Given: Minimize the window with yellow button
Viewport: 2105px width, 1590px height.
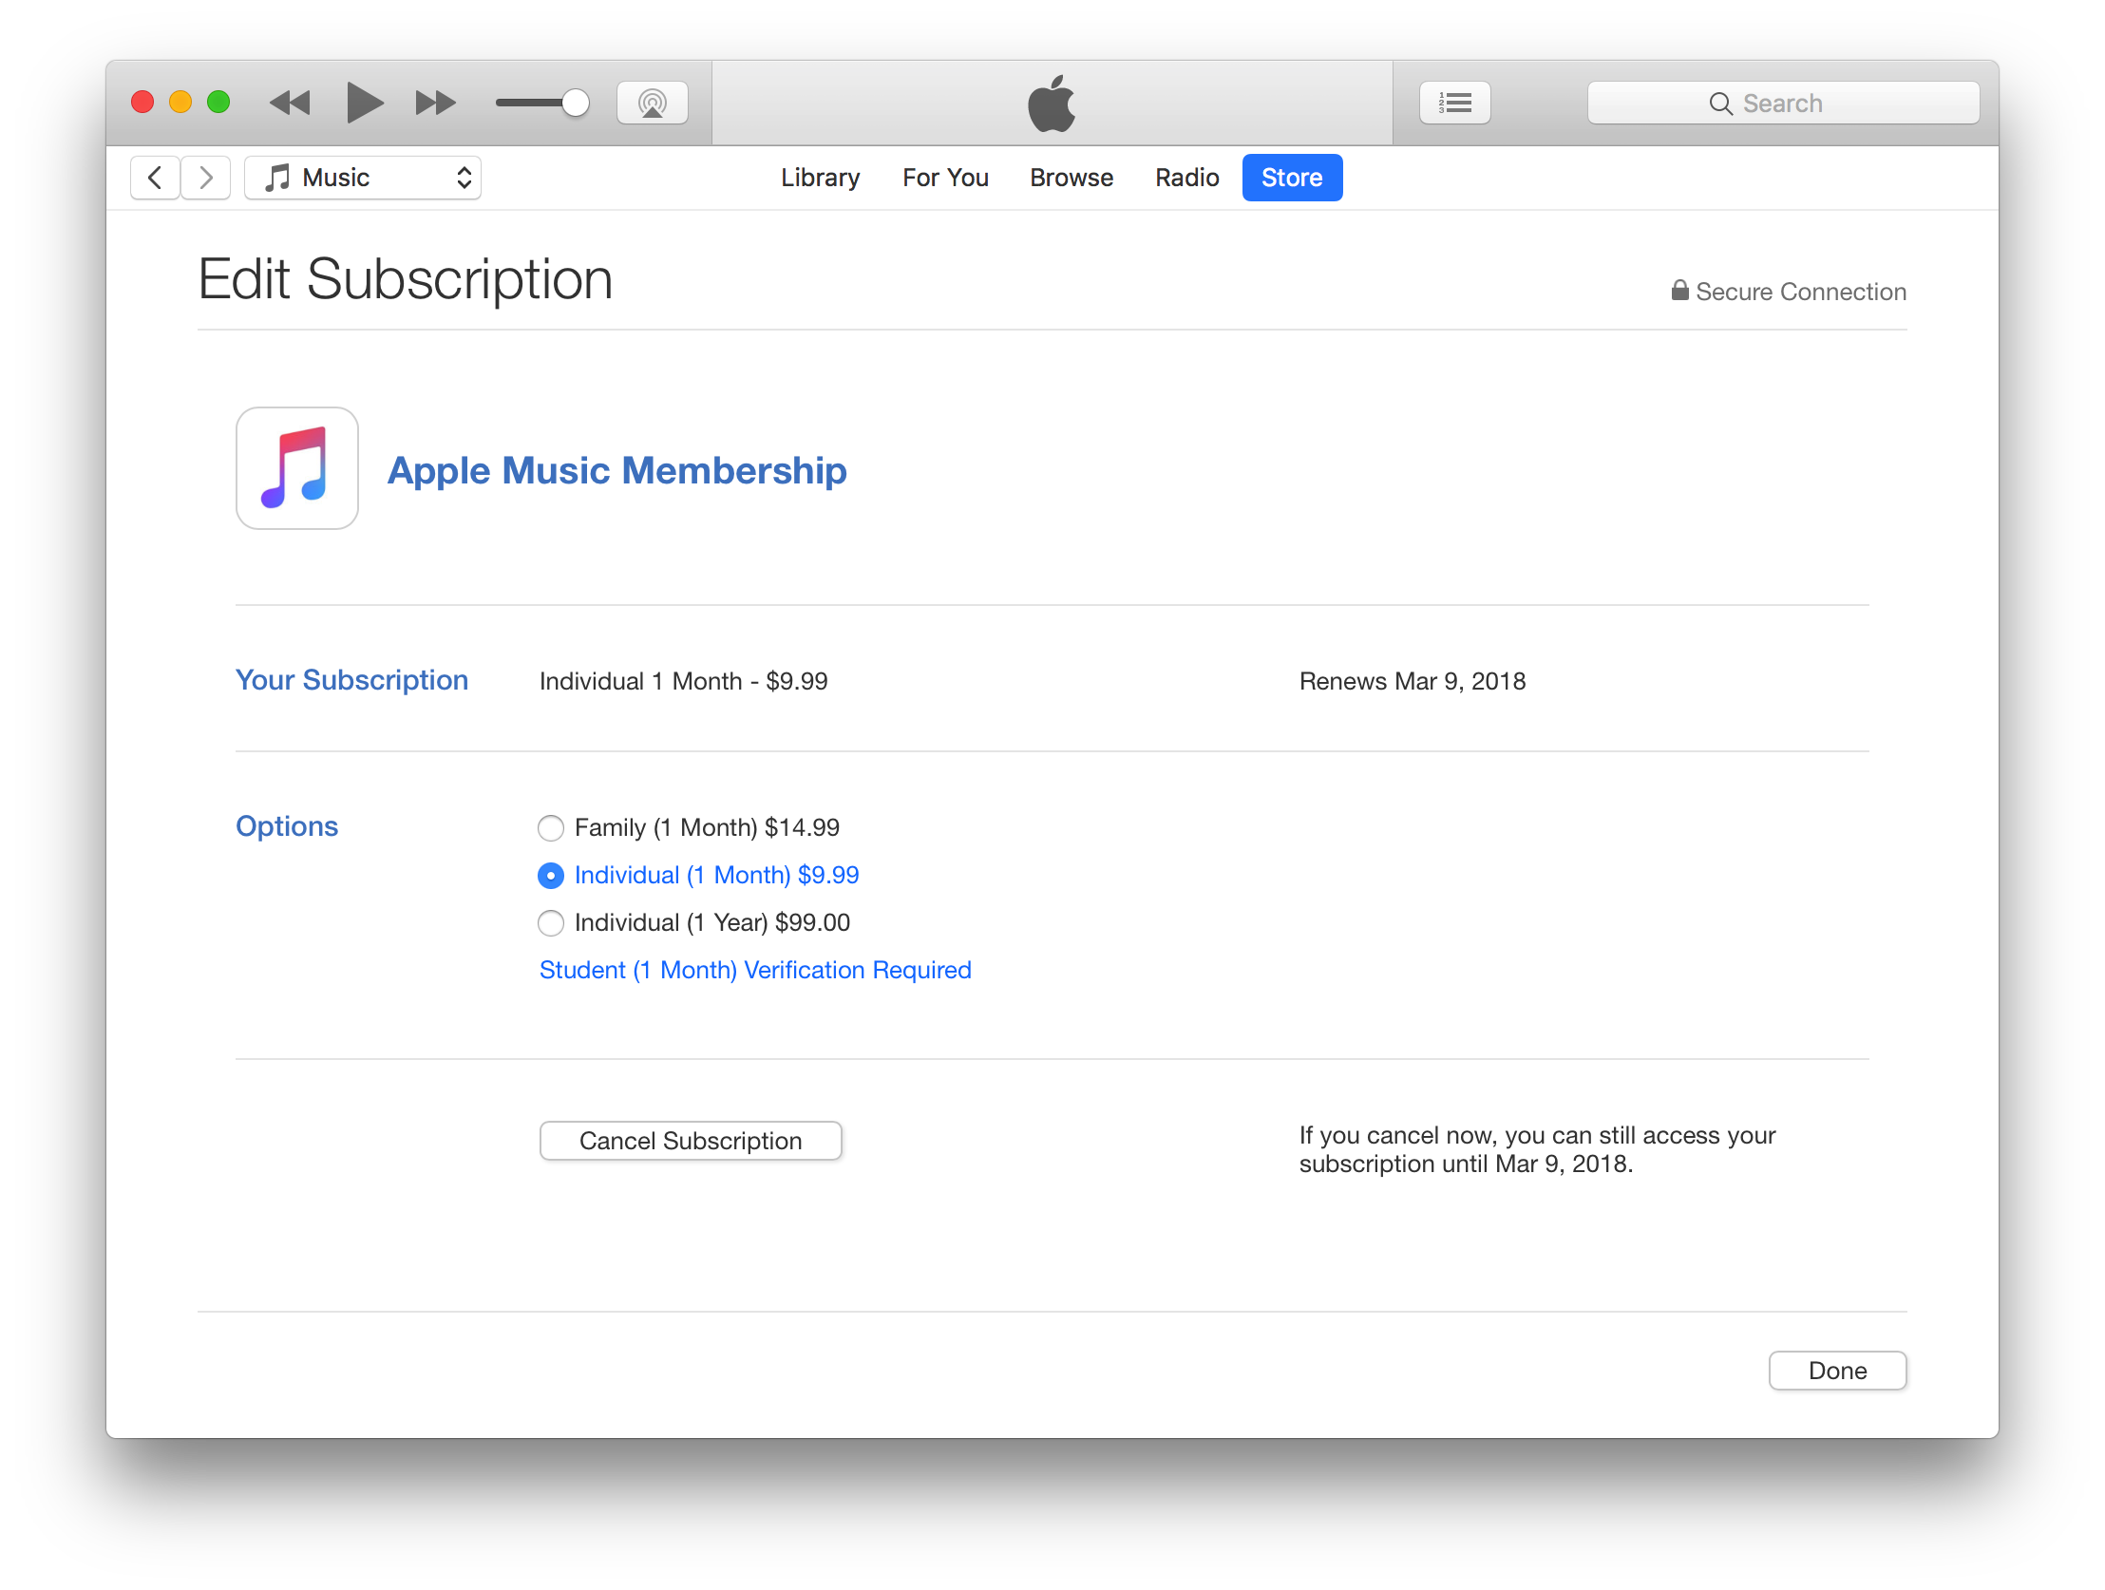Looking at the screenshot, I should (x=180, y=102).
